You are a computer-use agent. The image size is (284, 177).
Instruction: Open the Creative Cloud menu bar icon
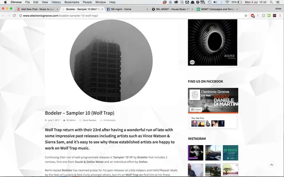(x=176, y=2)
